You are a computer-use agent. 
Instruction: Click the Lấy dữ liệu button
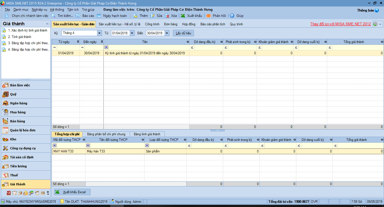pos(183,33)
